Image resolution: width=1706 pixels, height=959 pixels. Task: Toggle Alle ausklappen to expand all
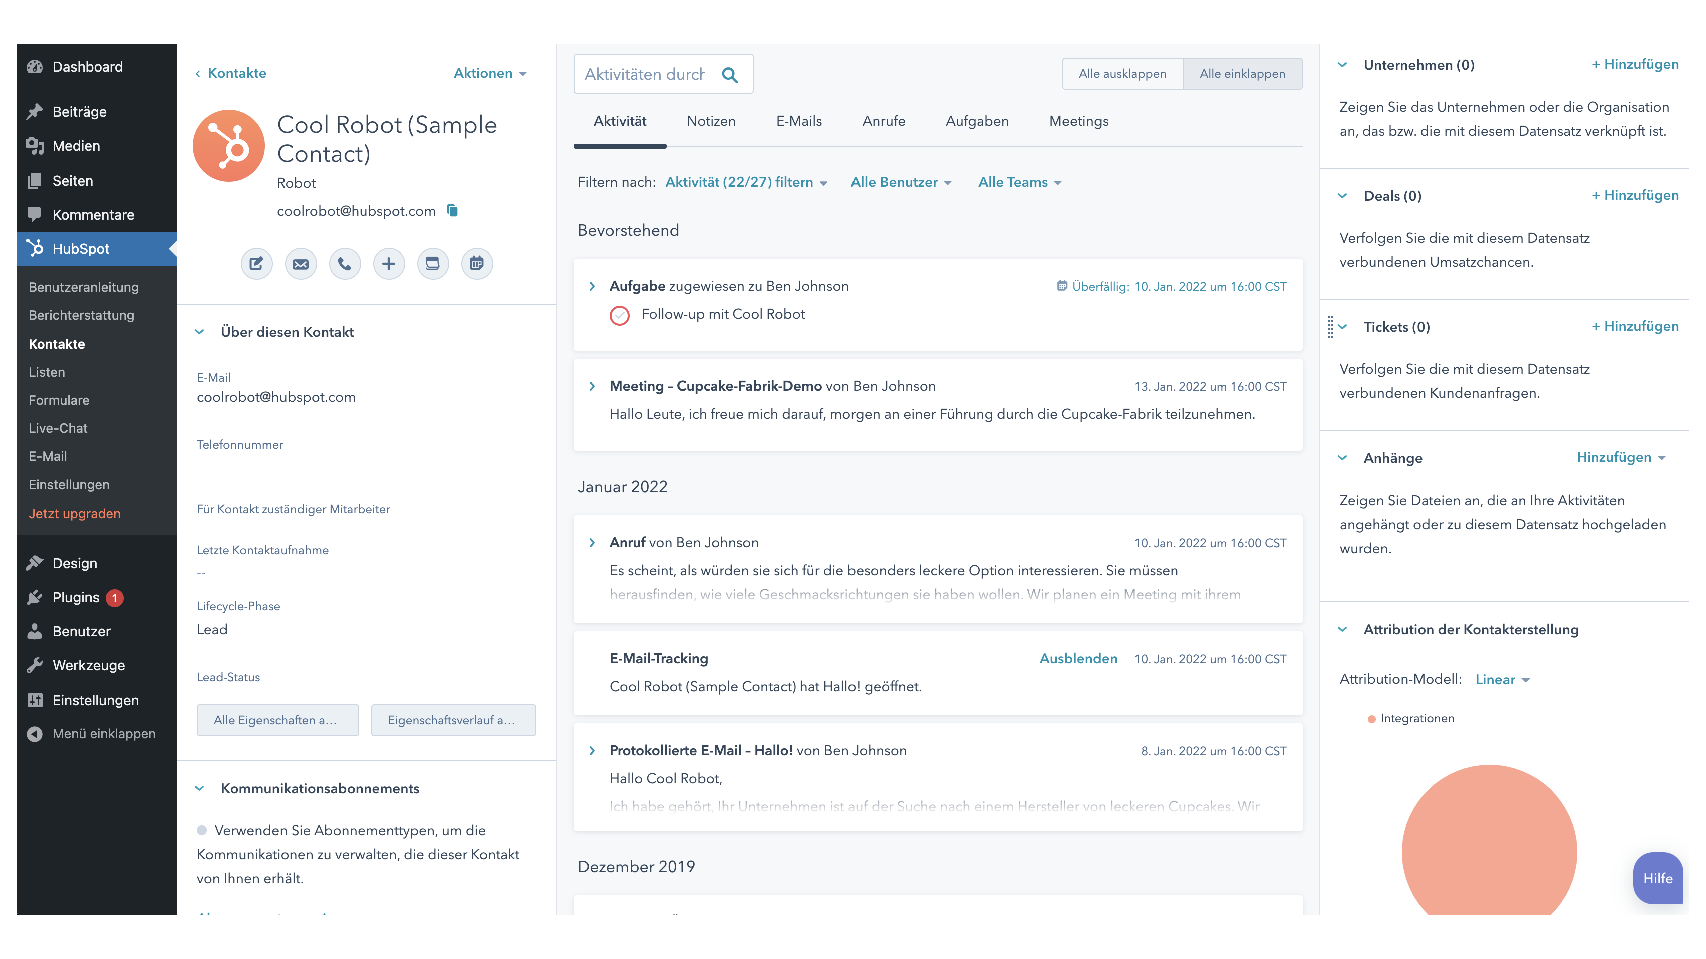pyautogui.click(x=1122, y=74)
